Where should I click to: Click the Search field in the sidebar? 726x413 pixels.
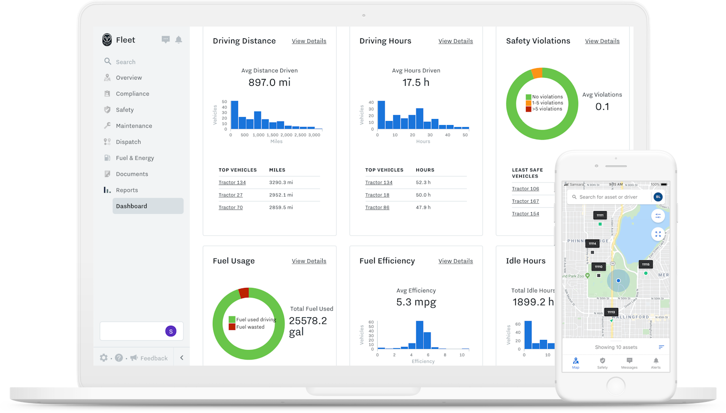pyautogui.click(x=126, y=62)
